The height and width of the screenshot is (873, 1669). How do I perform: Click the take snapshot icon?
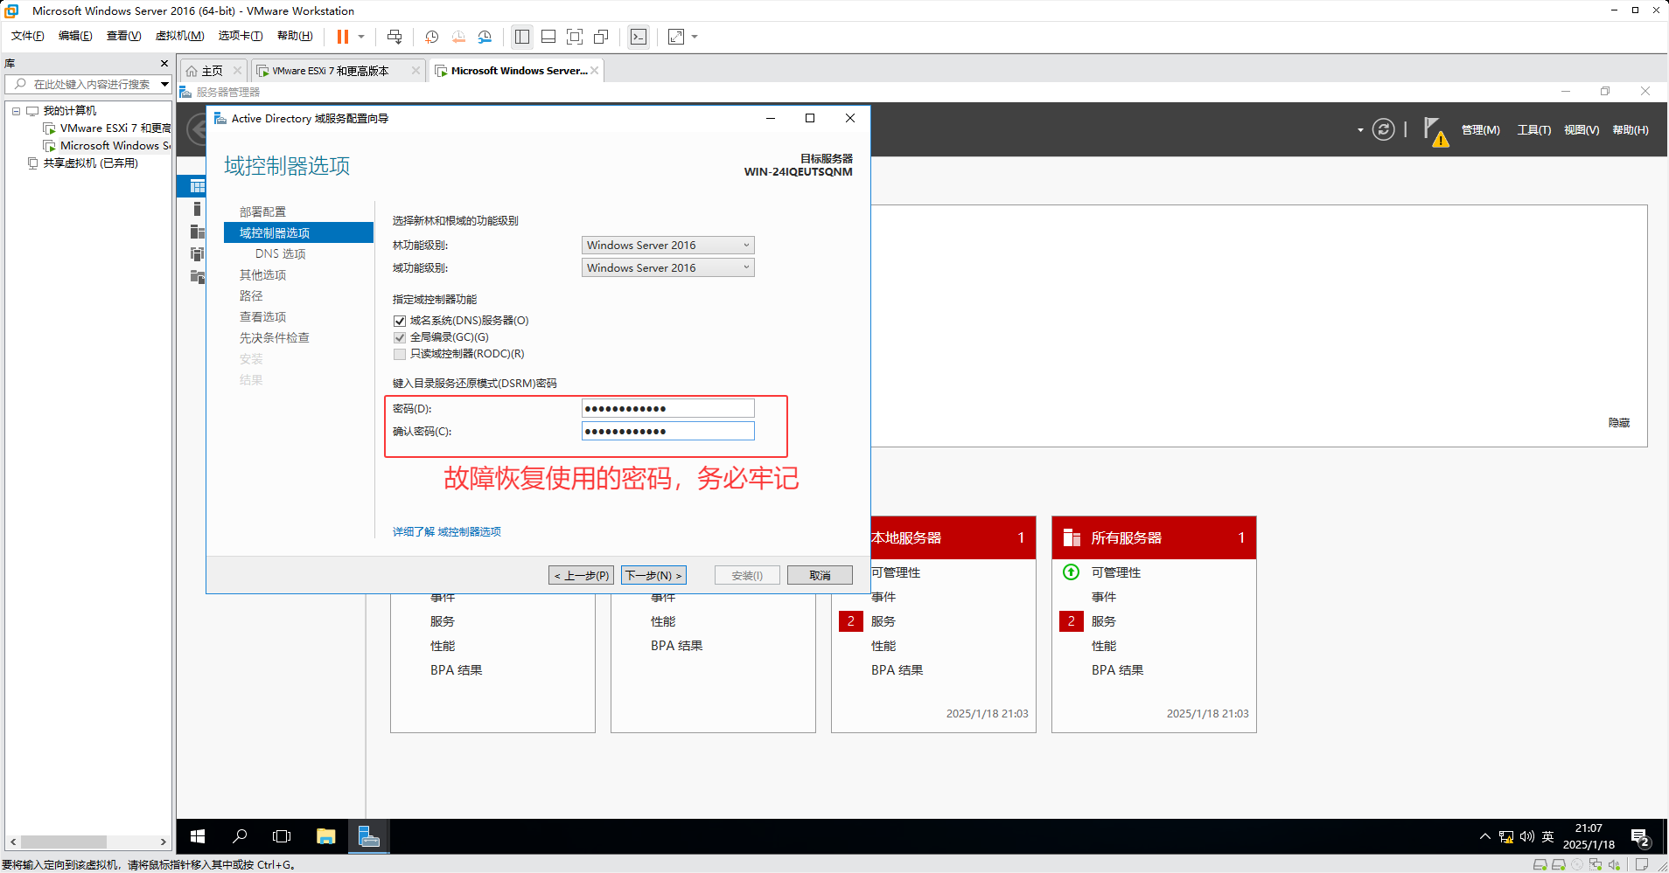click(431, 37)
